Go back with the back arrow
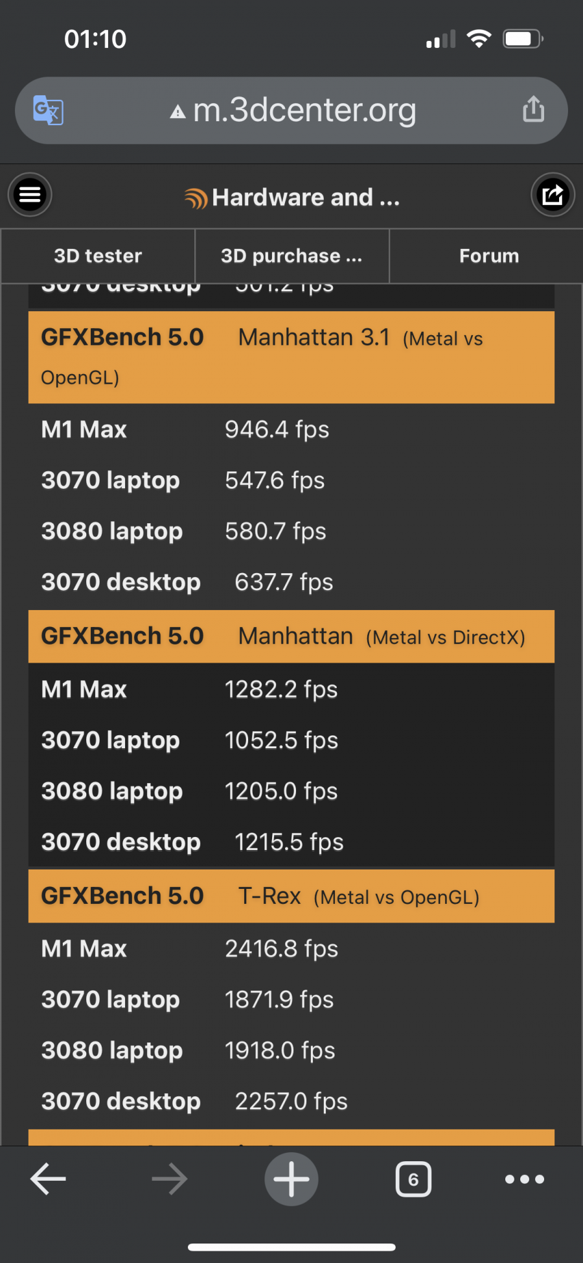 49,1179
